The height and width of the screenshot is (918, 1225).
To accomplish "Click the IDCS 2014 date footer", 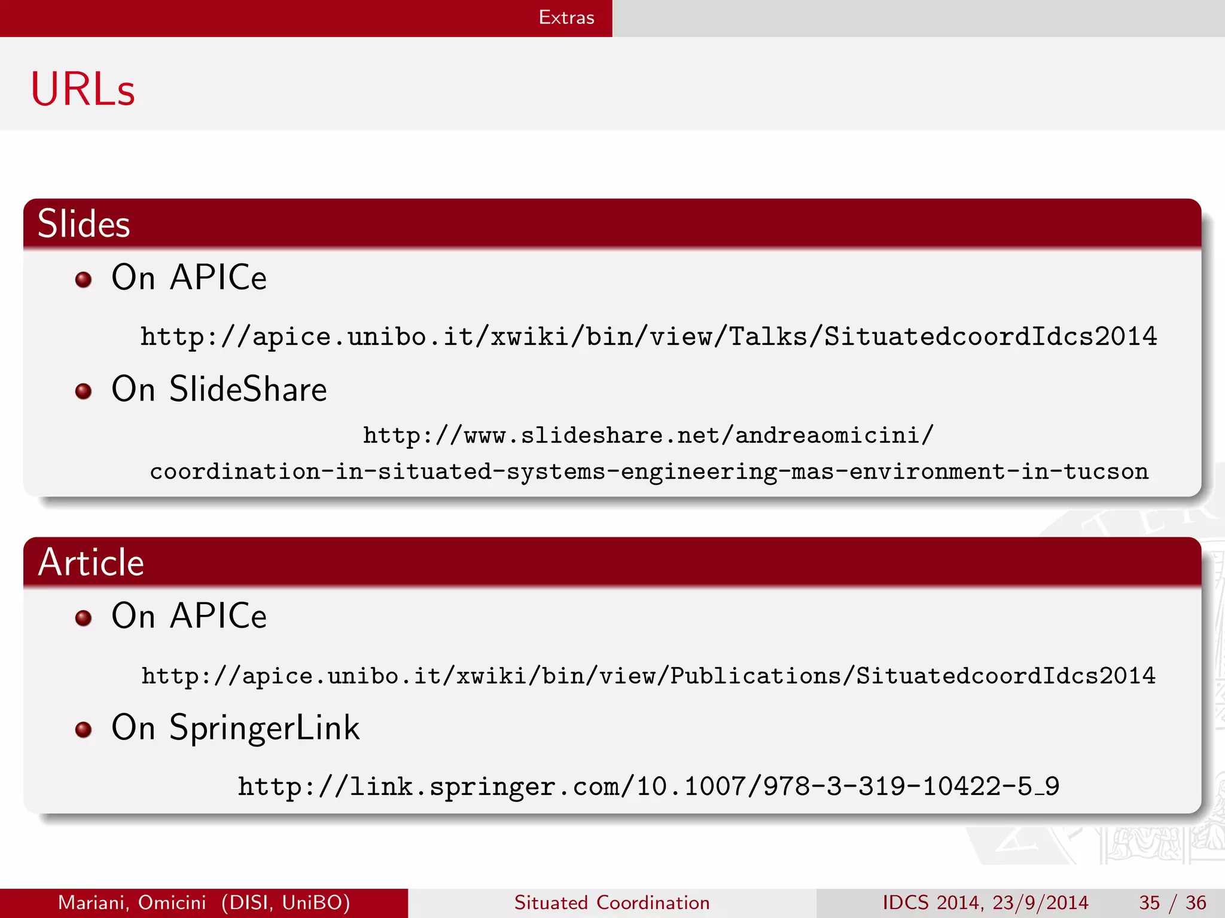I will click(985, 902).
